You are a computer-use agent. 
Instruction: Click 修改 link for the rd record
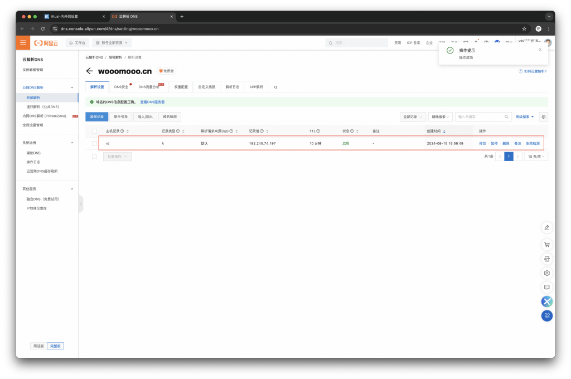pyautogui.click(x=482, y=143)
